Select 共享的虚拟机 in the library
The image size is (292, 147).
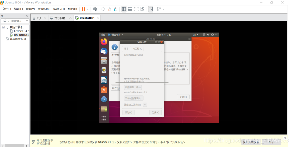16,39
